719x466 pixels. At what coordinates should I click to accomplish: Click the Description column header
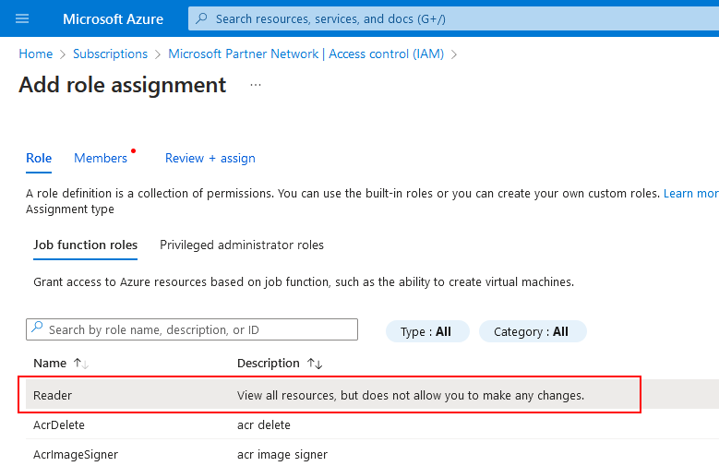tap(269, 364)
